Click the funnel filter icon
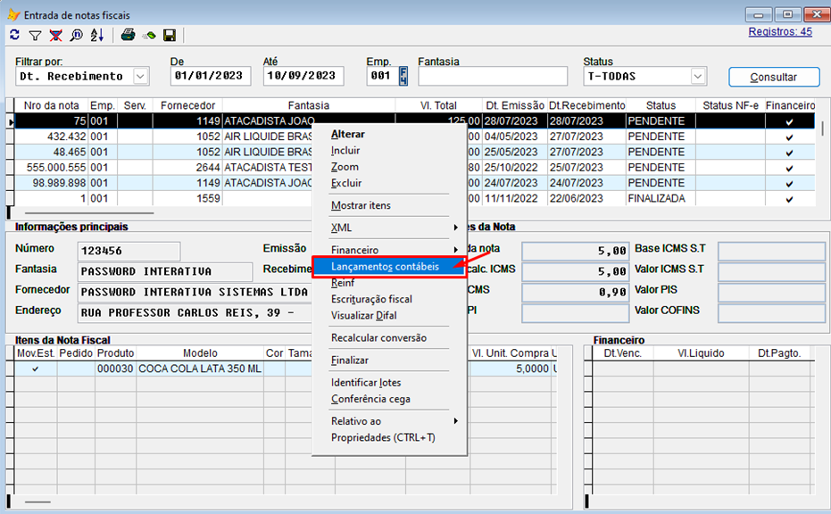Viewport: 831px width, 514px height. tap(35, 36)
